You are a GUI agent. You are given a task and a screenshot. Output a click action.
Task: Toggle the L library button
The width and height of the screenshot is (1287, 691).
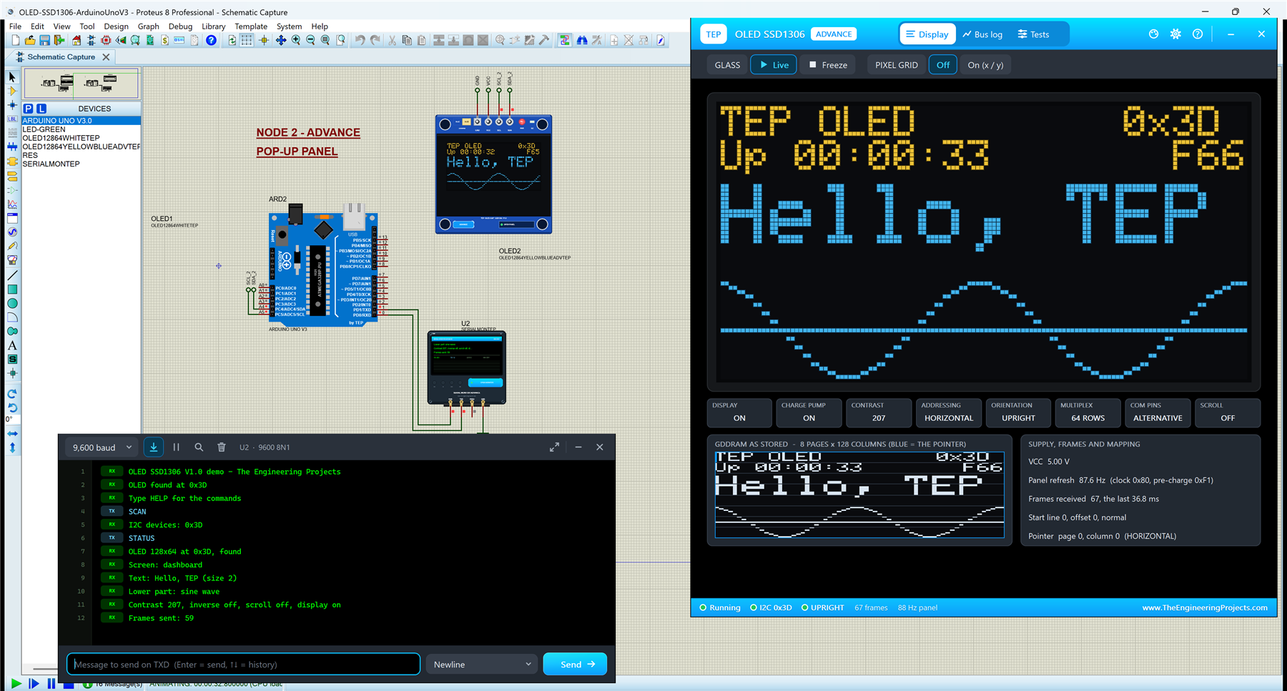point(41,109)
